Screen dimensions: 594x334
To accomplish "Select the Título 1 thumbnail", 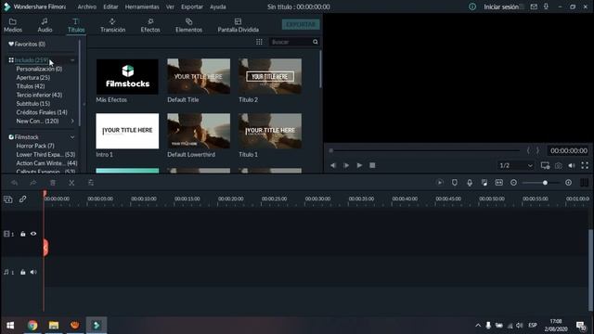I will click(270, 131).
